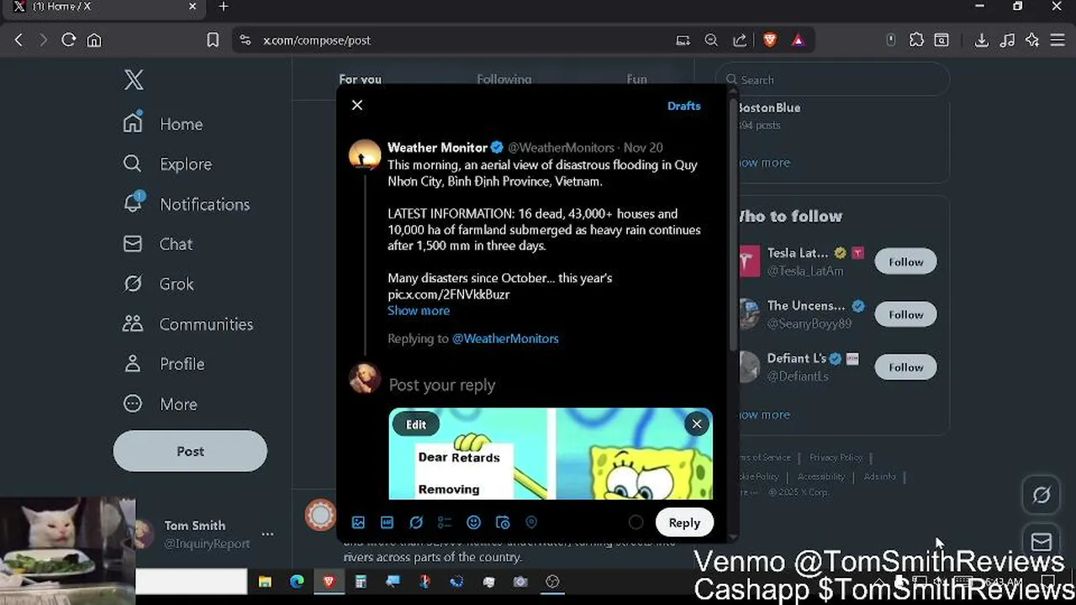This screenshot has width=1076, height=605.
Task: Expand the More menu in sidebar
Action: [161, 404]
